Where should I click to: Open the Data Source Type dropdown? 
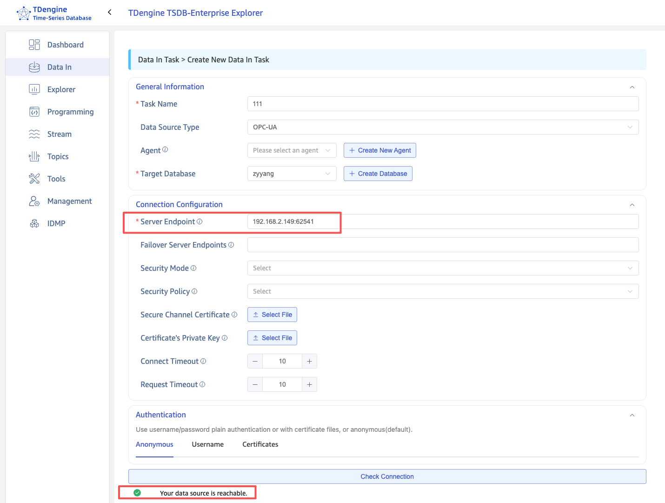coord(443,127)
